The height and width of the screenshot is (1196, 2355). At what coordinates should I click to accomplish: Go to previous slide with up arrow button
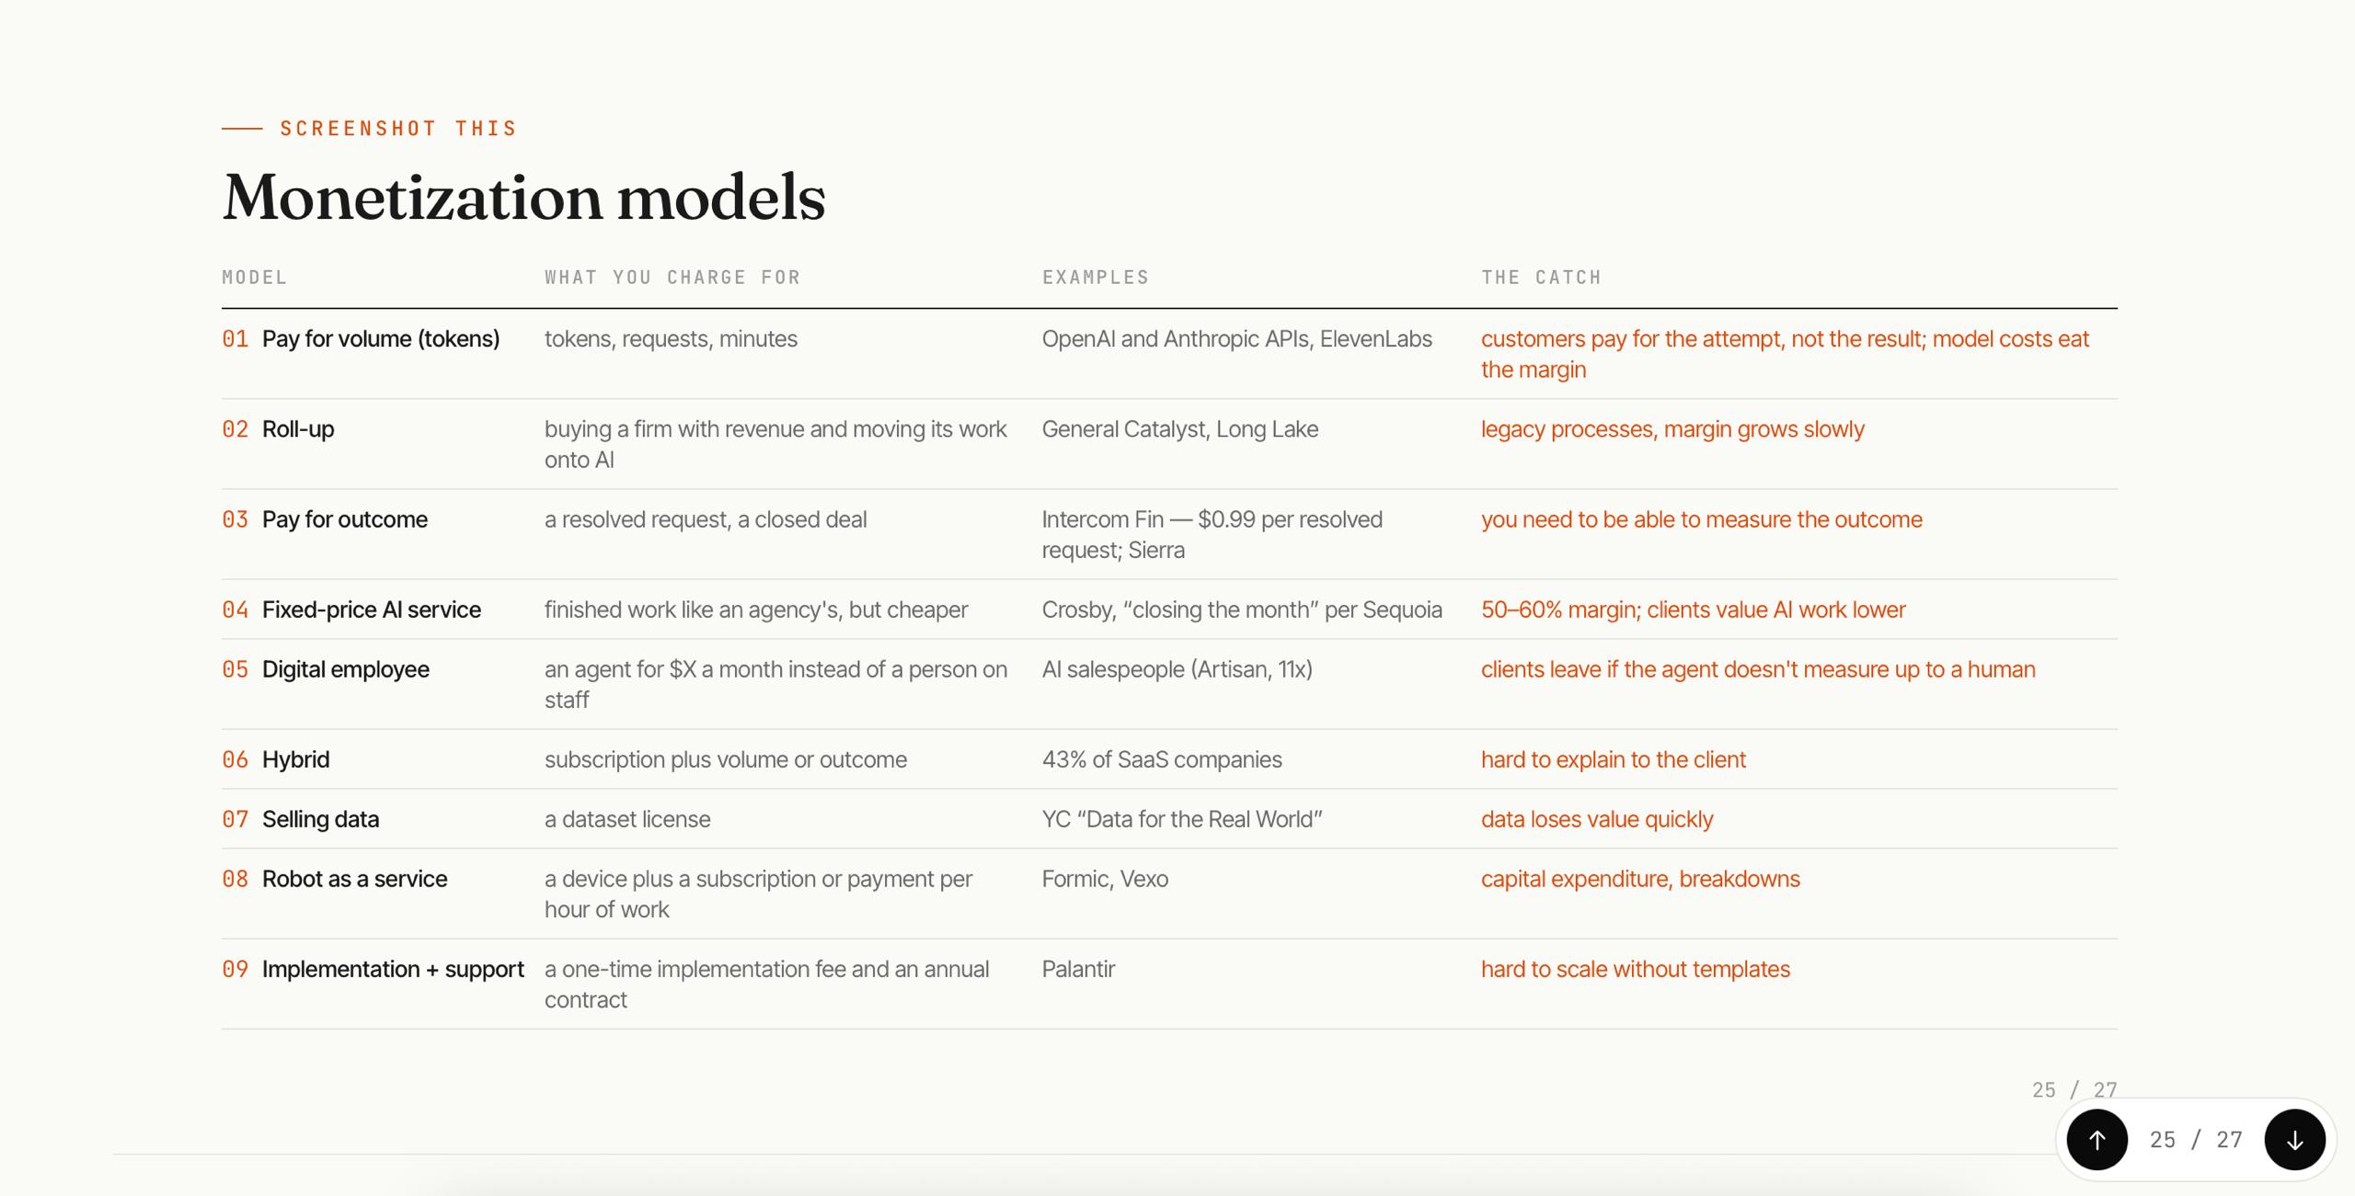(x=2097, y=1140)
